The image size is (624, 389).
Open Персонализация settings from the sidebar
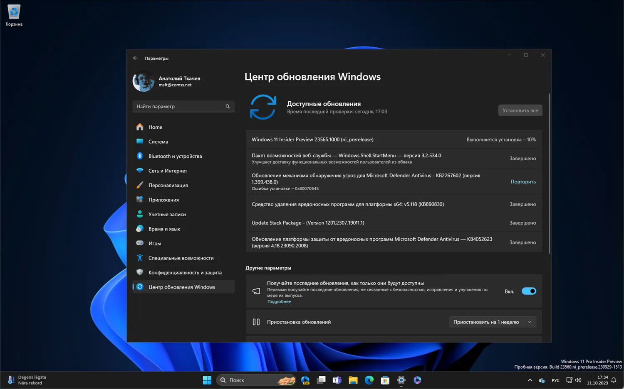click(168, 185)
